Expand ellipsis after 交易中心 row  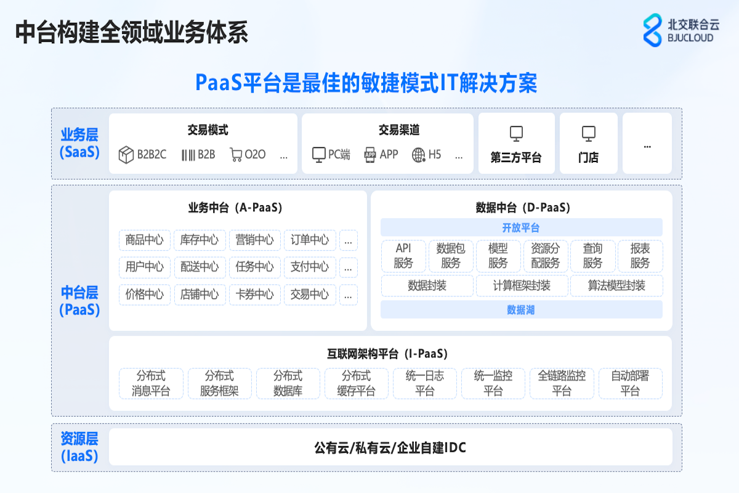pos(348,295)
